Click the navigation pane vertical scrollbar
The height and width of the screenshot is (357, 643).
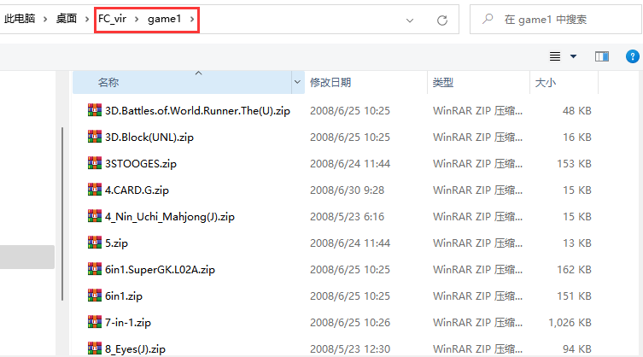62,214
